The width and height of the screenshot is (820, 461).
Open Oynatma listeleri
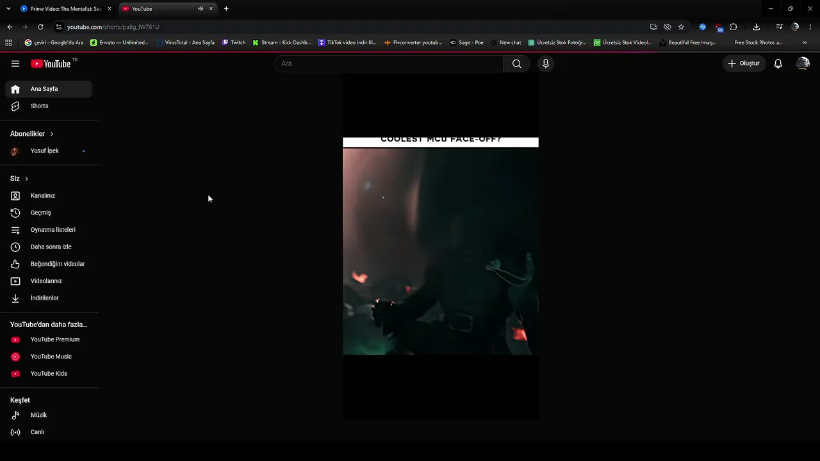(49, 230)
